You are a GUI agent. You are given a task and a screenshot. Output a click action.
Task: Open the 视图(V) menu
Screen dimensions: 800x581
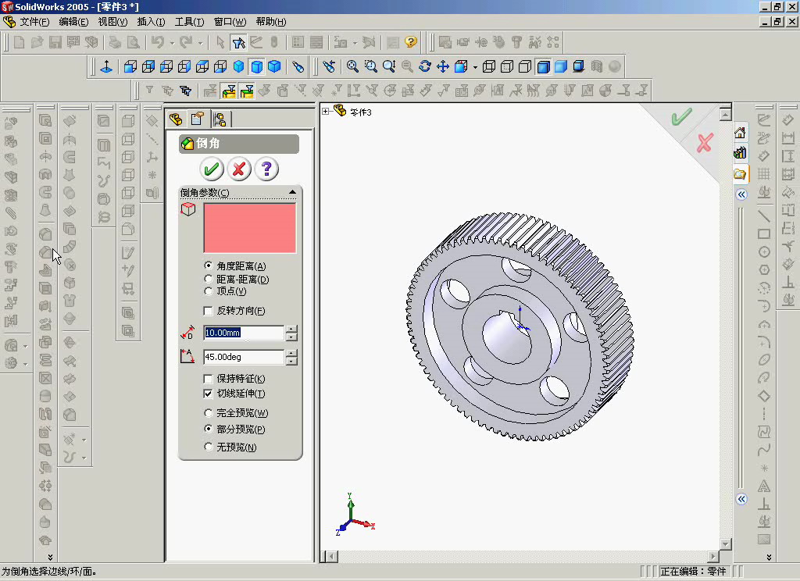tap(112, 22)
